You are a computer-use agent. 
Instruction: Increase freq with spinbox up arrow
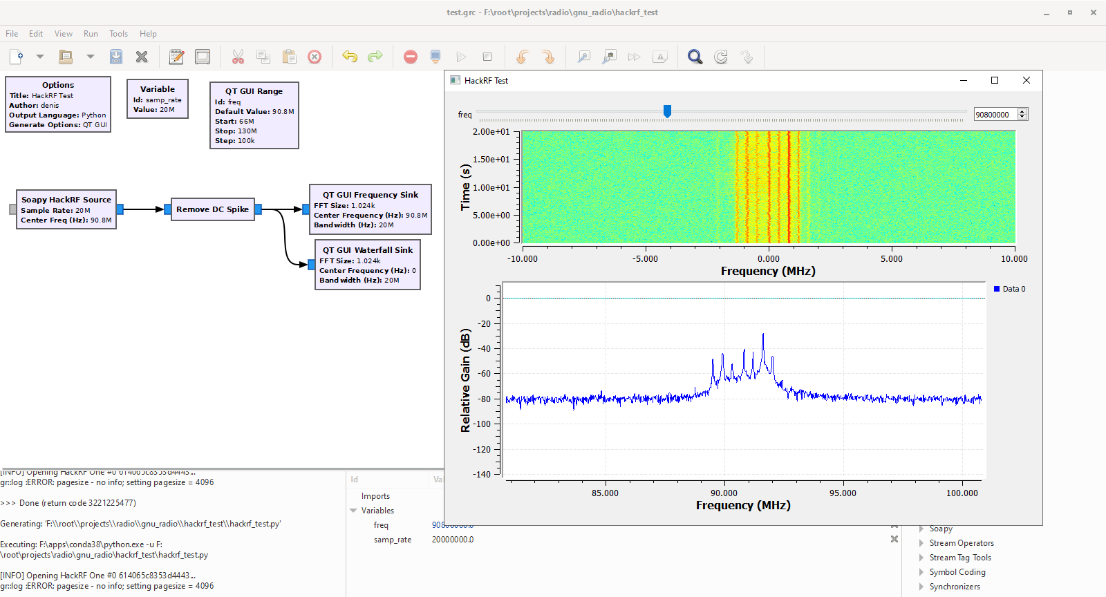pos(1022,111)
